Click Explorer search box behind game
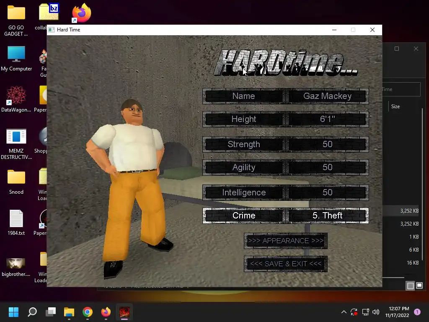 (401, 89)
